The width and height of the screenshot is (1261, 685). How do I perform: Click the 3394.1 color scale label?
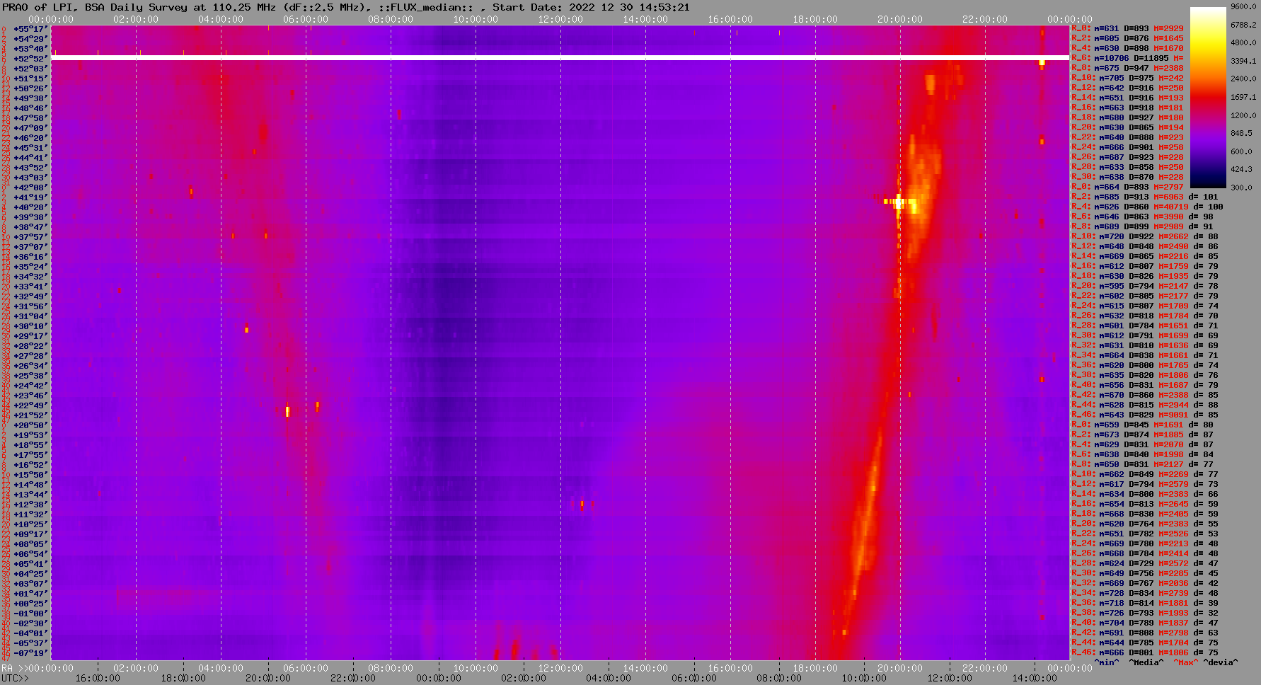coord(1243,61)
